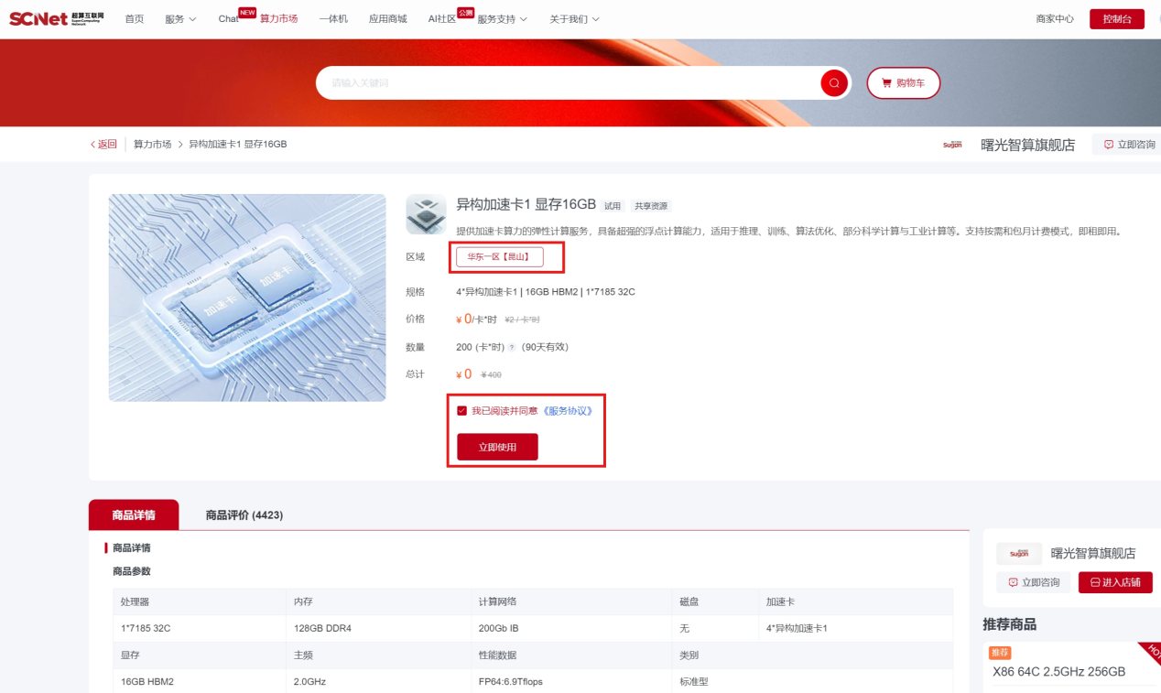Click 进入店铺 store button
Image resolution: width=1161 pixels, height=693 pixels.
pyautogui.click(x=1114, y=582)
